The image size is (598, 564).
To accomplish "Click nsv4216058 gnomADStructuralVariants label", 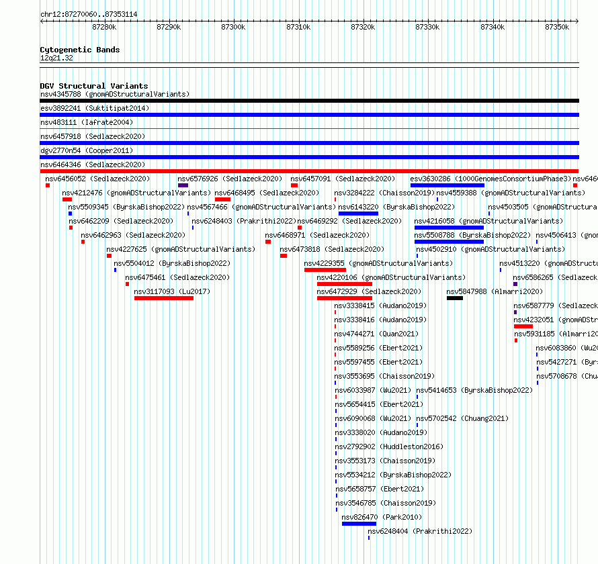I will coord(488,221).
